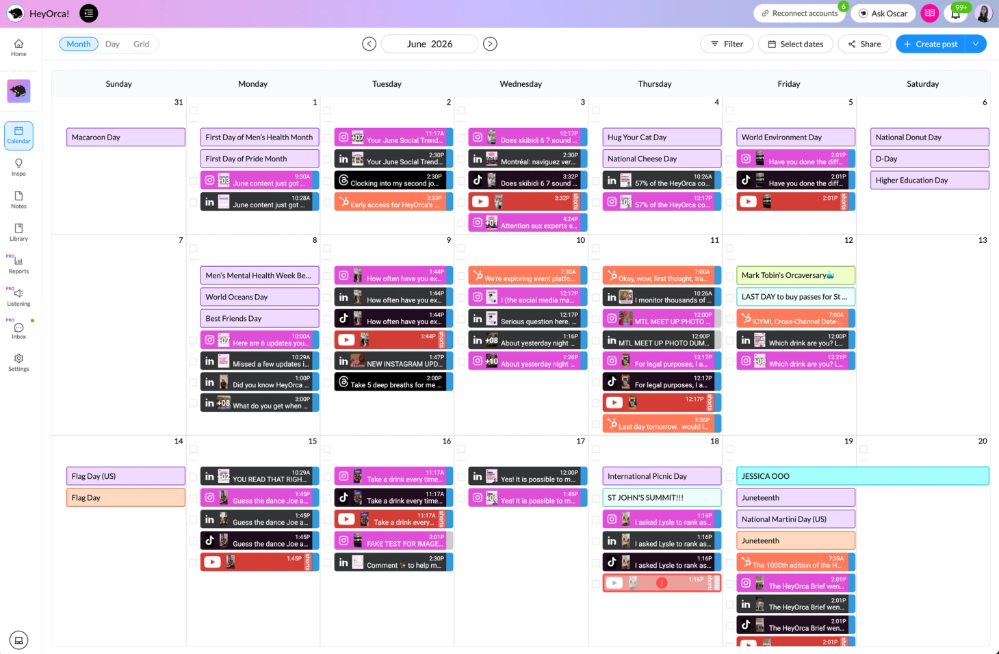This screenshot has height=654, width=999.
Task: Open the user profile avatar
Action: click(983, 13)
